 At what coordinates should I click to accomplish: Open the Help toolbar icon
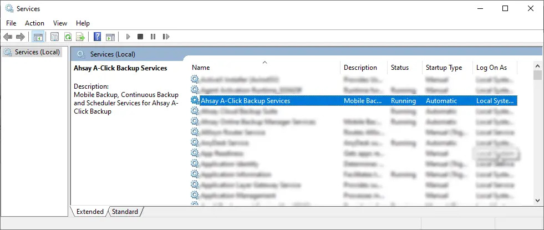pyautogui.click(x=97, y=37)
